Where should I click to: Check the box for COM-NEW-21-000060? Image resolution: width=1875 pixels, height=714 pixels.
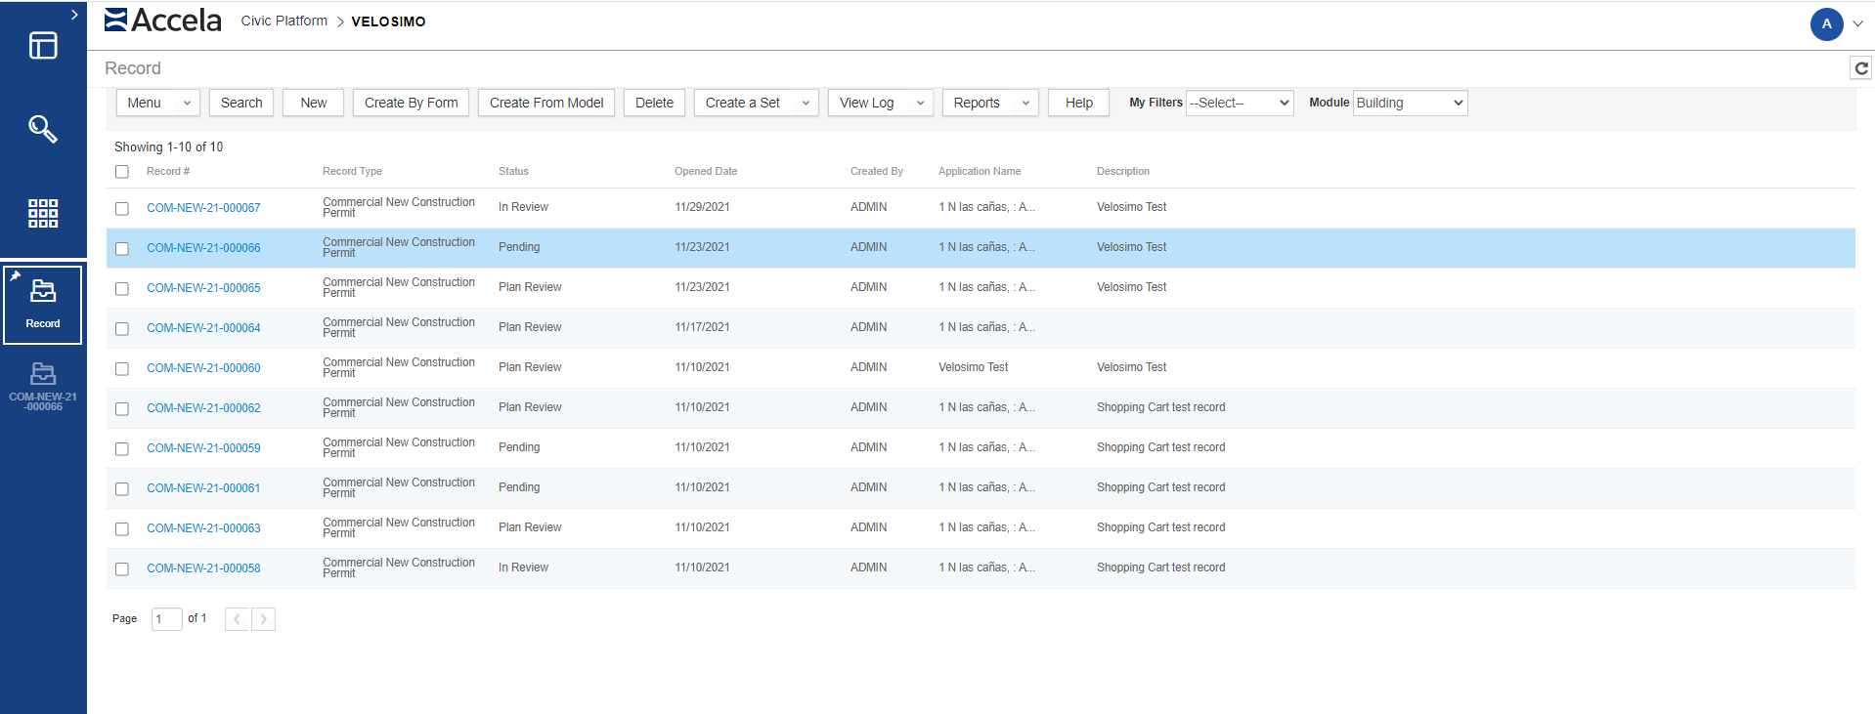tap(122, 368)
